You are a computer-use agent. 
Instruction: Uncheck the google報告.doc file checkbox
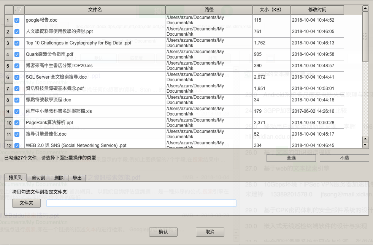(x=17, y=20)
